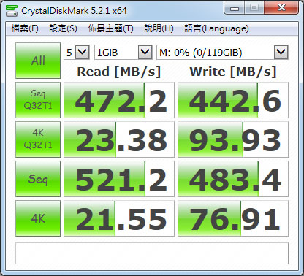Open the 說明(H) help menu

(159, 28)
